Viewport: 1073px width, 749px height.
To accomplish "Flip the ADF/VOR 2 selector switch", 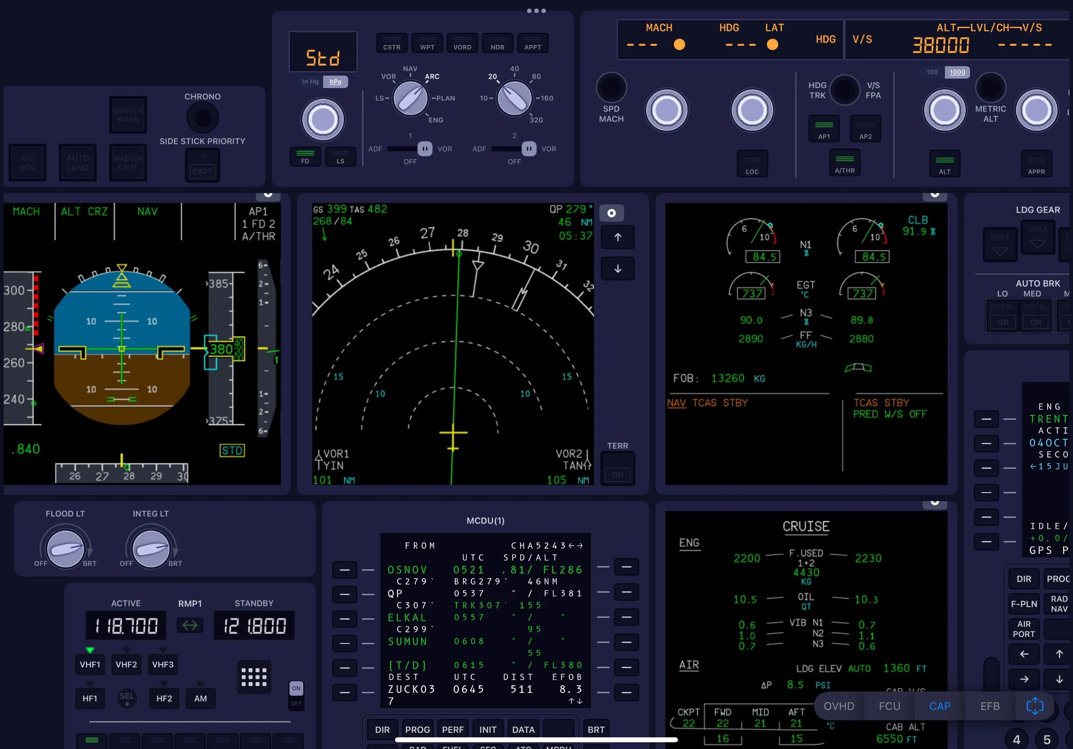I will (x=528, y=149).
